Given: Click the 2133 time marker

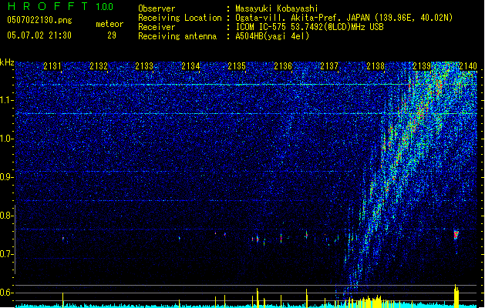Looking at the screenshot, I should [x=144, y=66].
